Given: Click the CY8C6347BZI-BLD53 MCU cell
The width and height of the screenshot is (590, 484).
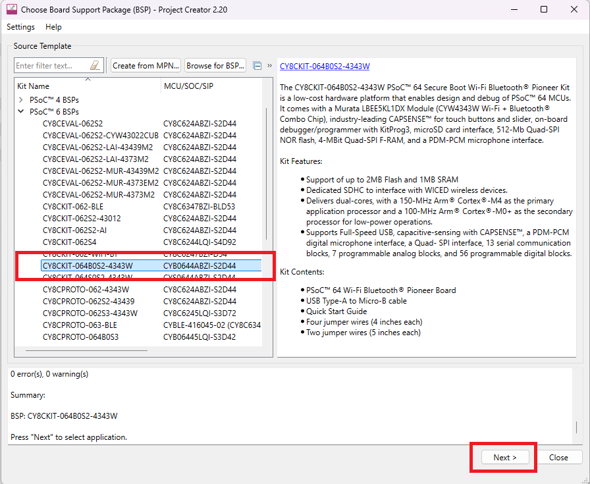Looking at the screenshot, I should pyautogui.click(x=199, y=206).
